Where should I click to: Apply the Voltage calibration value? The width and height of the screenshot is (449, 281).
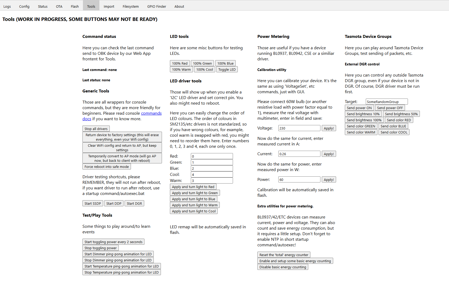329,128
